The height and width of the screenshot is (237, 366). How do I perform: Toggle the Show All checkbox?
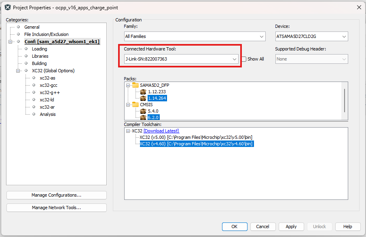[244, 59]
